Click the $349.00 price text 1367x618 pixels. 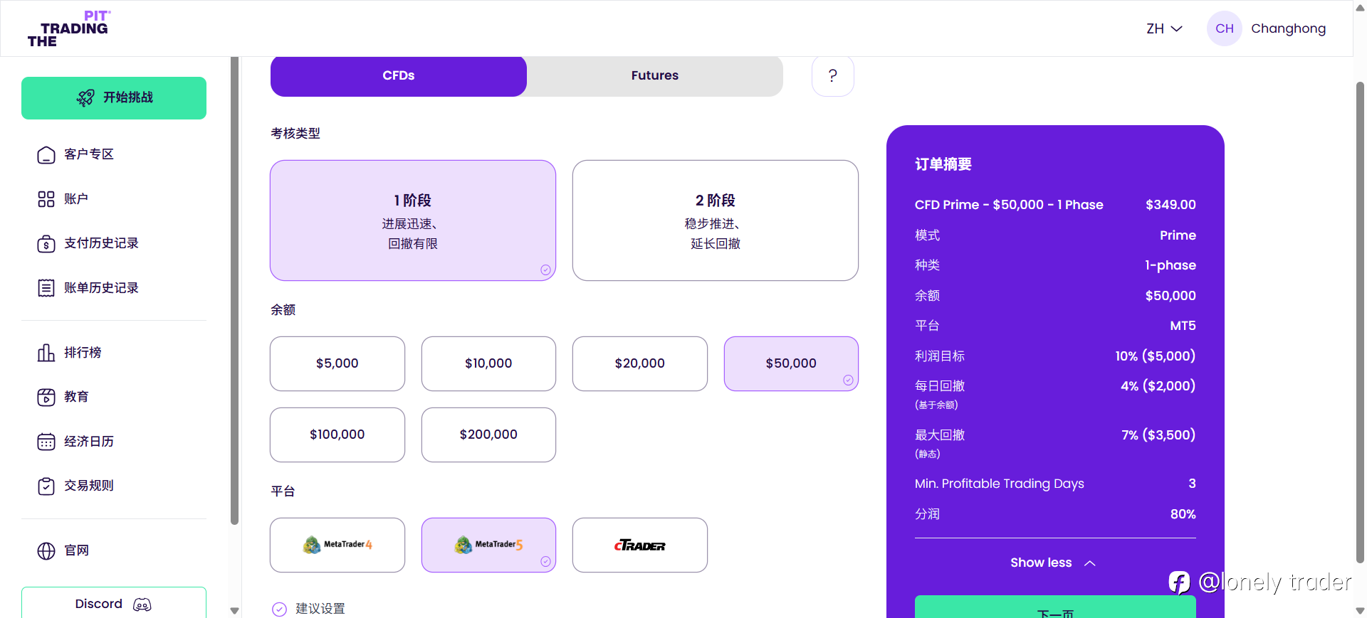pos(1170,205)
